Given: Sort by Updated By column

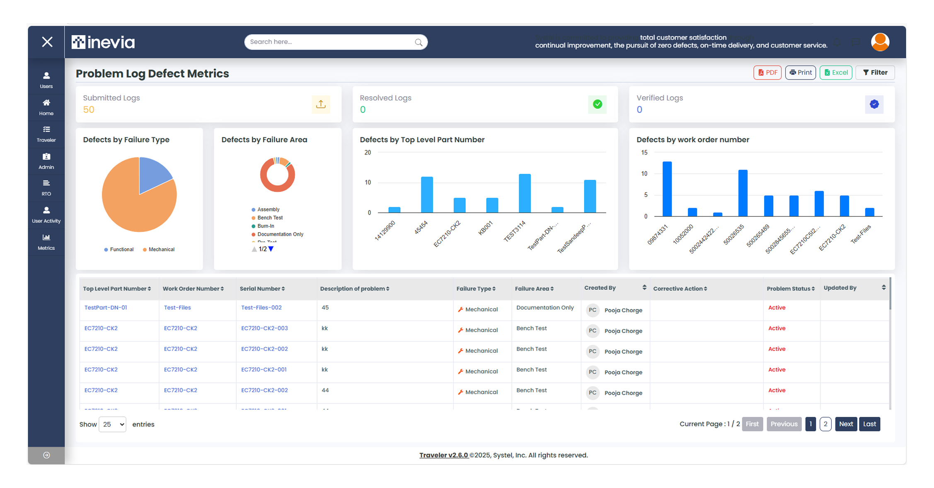Looking at the screenshot, I should click(854, 288).
